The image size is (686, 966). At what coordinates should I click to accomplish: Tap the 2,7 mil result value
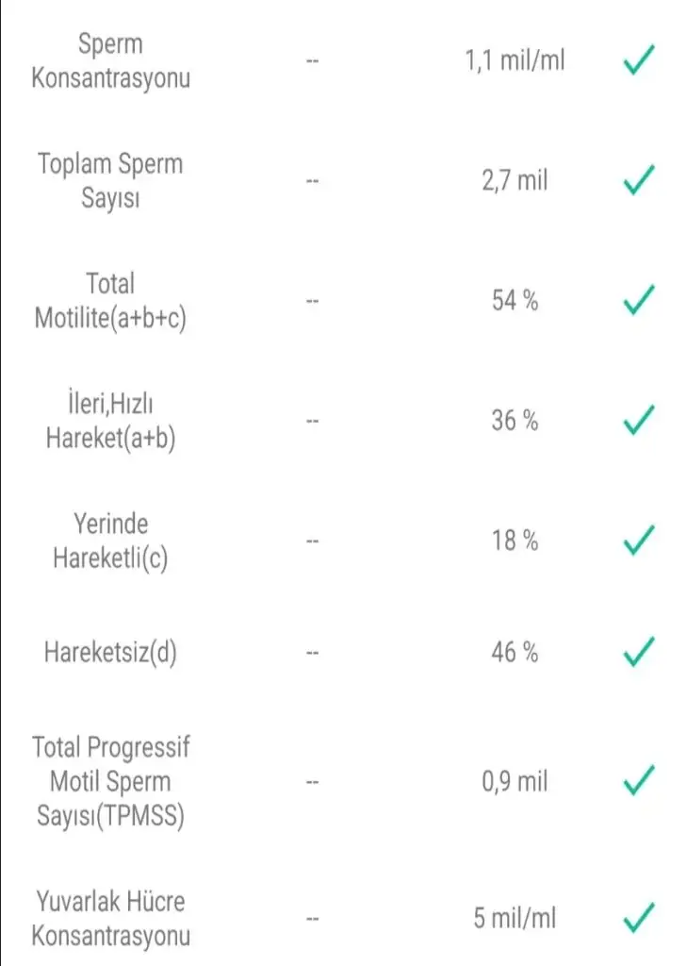(x=514, y=180)
